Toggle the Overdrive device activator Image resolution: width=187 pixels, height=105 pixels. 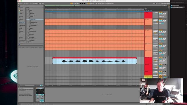coord(36,88)
